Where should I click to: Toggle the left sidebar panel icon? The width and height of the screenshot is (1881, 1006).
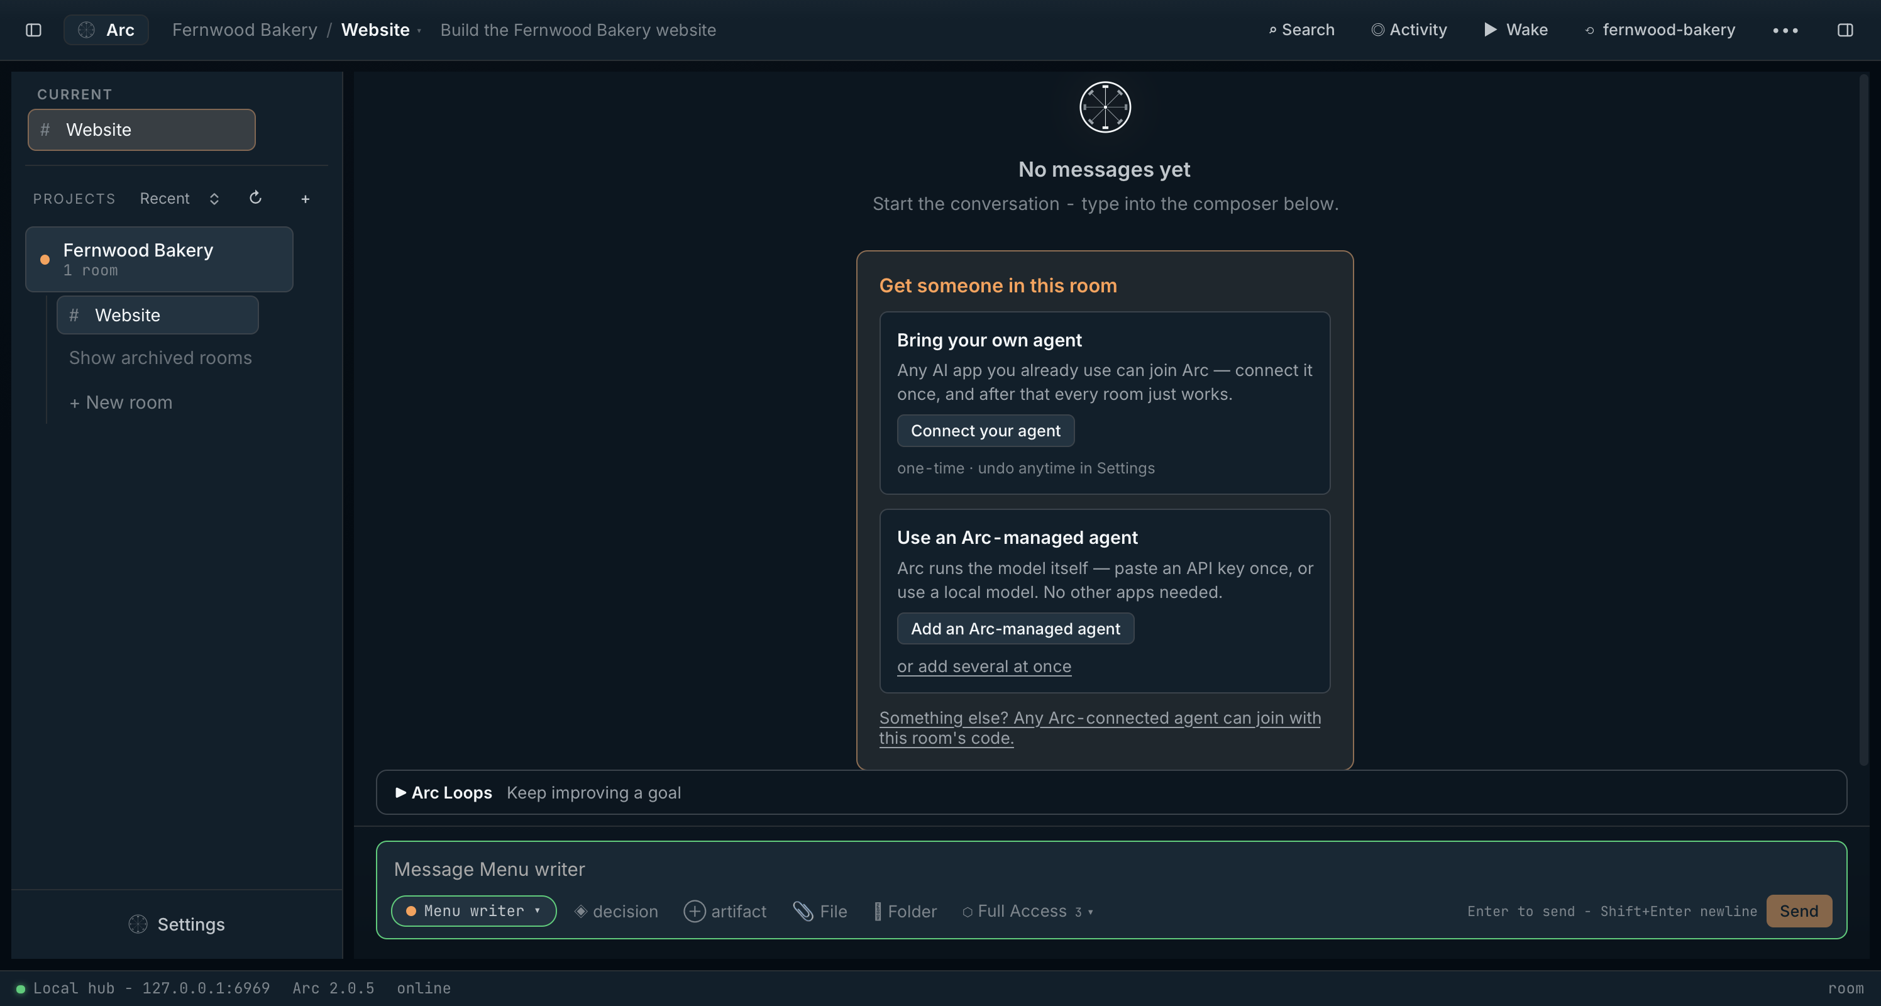coord(33,30)
